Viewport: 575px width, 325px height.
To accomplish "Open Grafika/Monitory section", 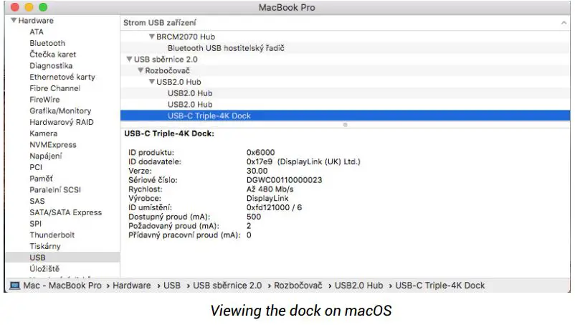I will click(x=60, y=110).
